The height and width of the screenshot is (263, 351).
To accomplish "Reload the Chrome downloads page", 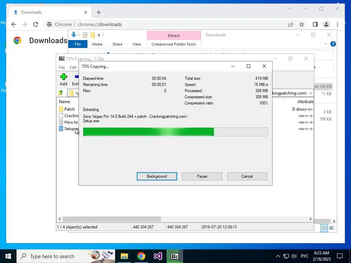I will click(36, 24).
